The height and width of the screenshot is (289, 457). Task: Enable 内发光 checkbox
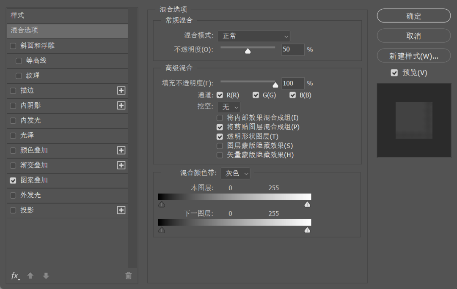click(x=13, y=121)
